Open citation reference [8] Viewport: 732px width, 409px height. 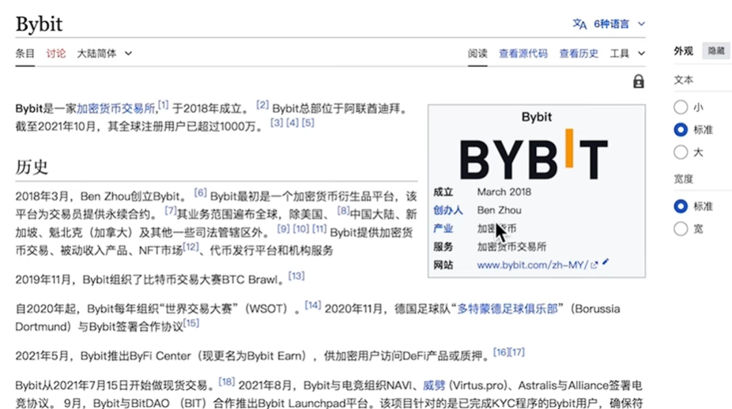[343, 210]
